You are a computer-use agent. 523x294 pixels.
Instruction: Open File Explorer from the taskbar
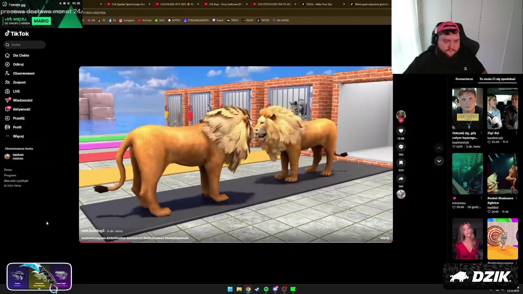click(239, 289)
